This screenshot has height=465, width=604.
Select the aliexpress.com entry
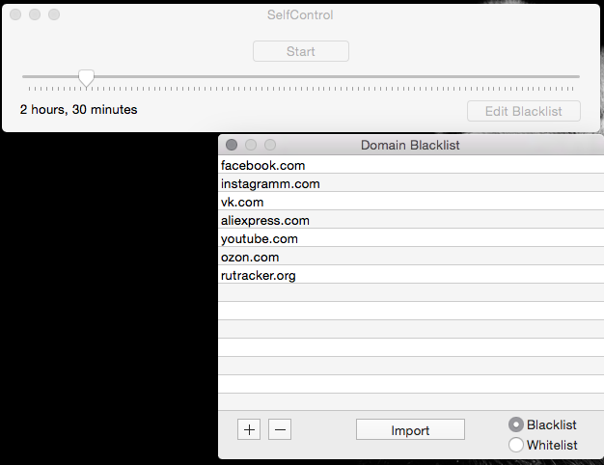pos(411,220)
